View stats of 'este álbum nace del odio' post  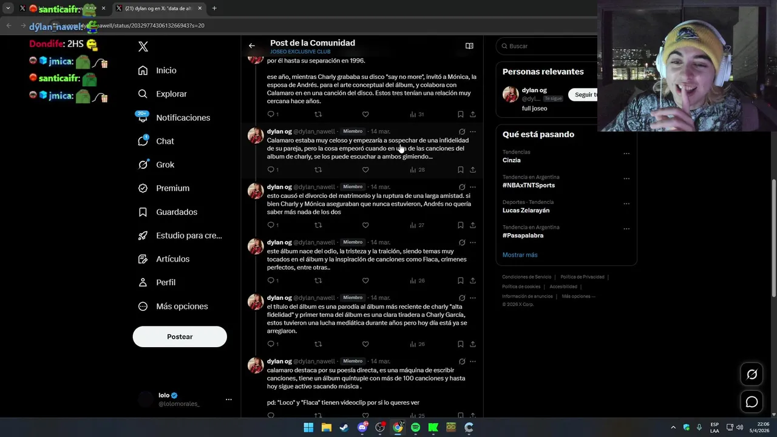tap(417, 280)
